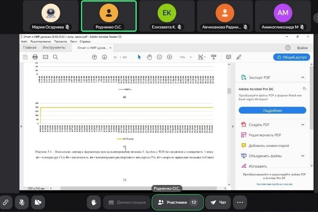Activate the Hand pan tool

point(149,57)
